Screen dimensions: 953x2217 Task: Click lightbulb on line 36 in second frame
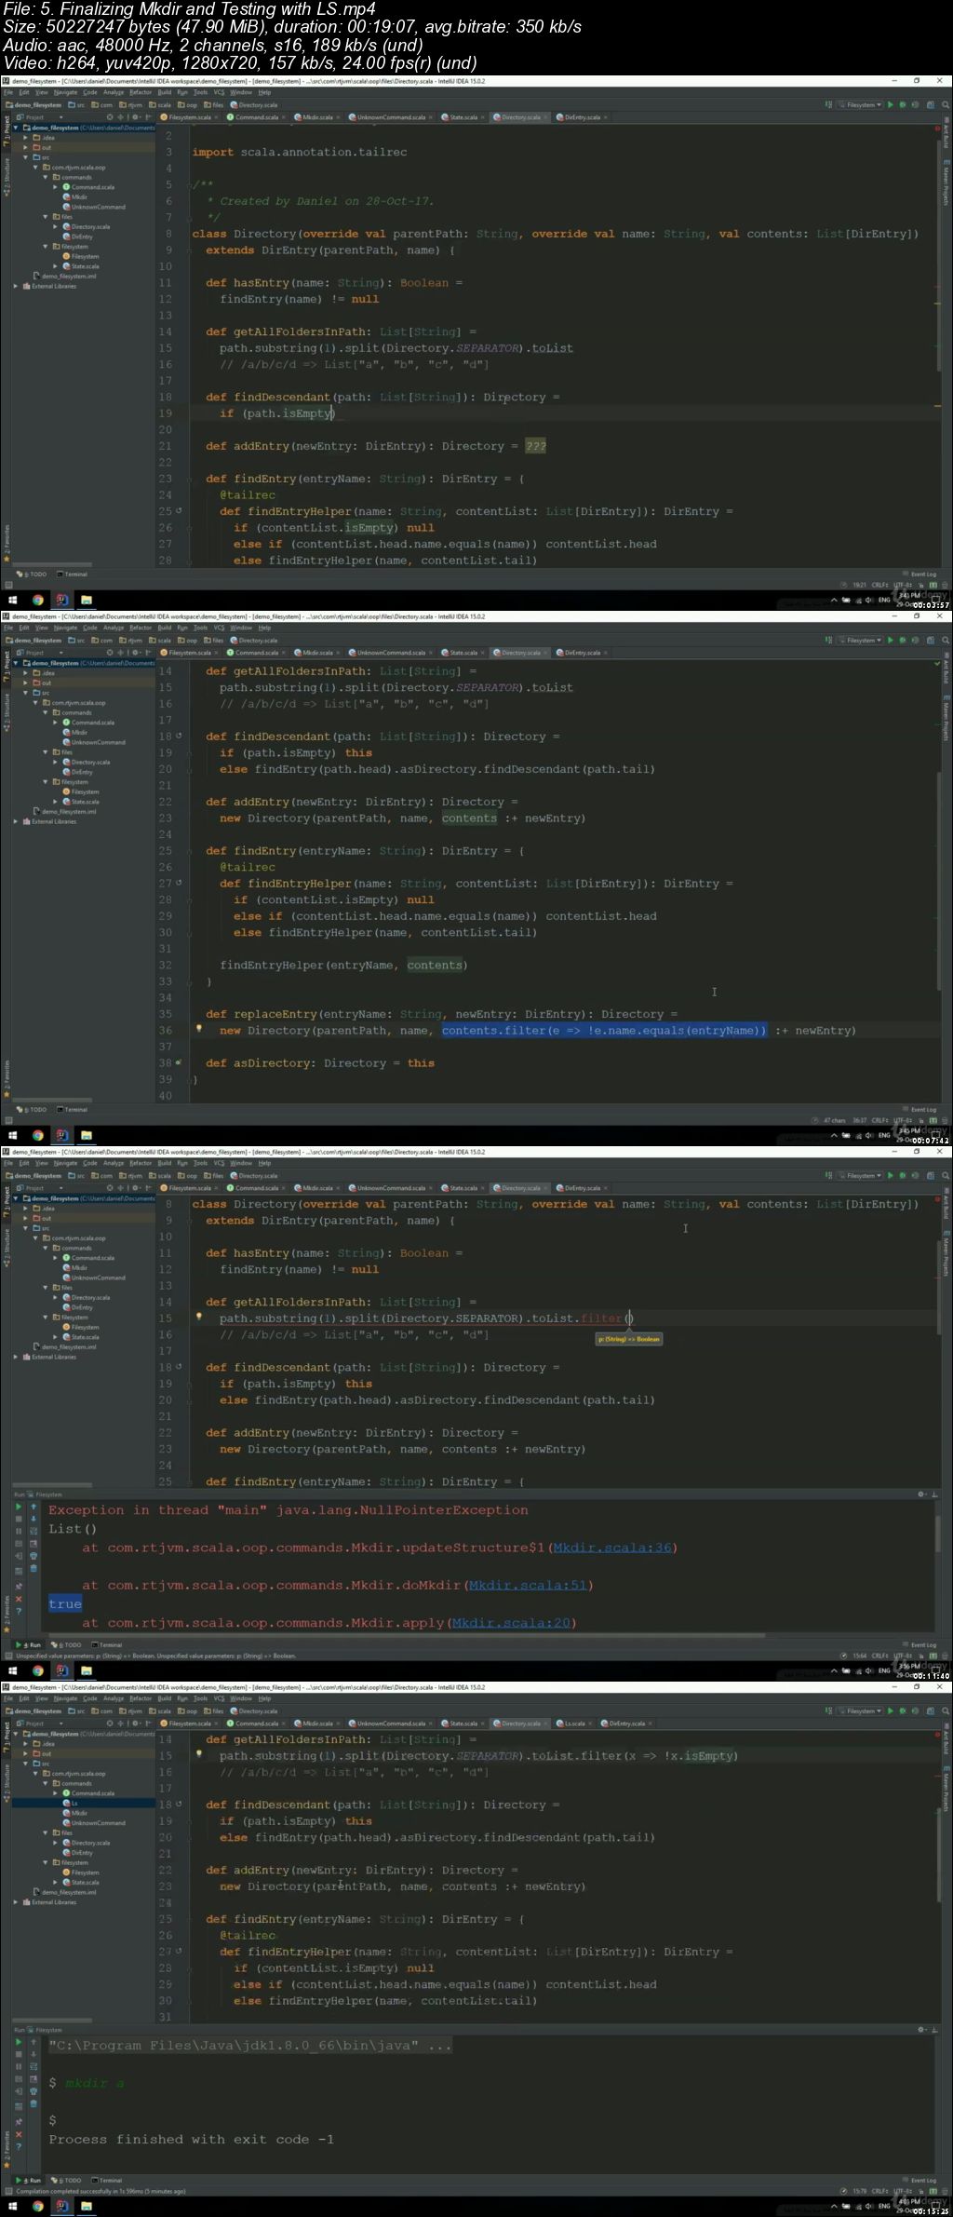coord(198,1029)
